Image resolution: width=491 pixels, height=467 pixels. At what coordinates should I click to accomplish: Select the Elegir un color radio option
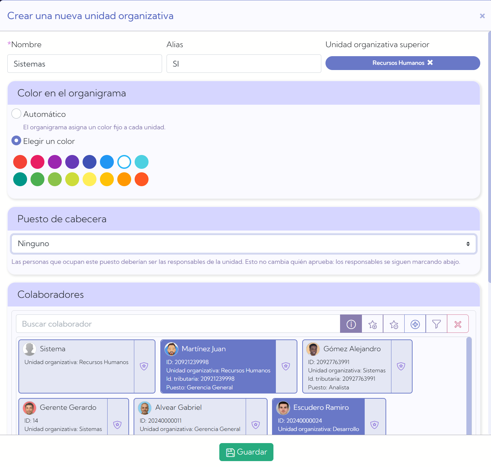(16, 140)
